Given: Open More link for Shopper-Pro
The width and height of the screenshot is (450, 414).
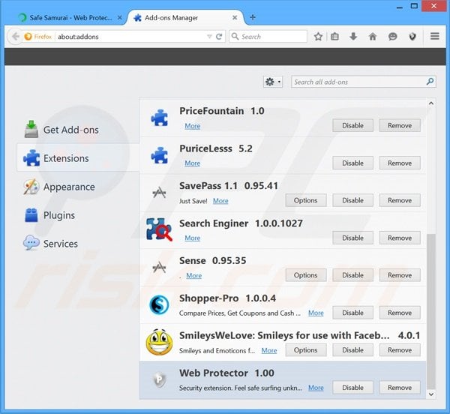Looking at the screenshot, I should (316, 313).
